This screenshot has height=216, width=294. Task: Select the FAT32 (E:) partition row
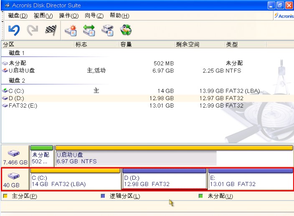(x=147, y=105)
